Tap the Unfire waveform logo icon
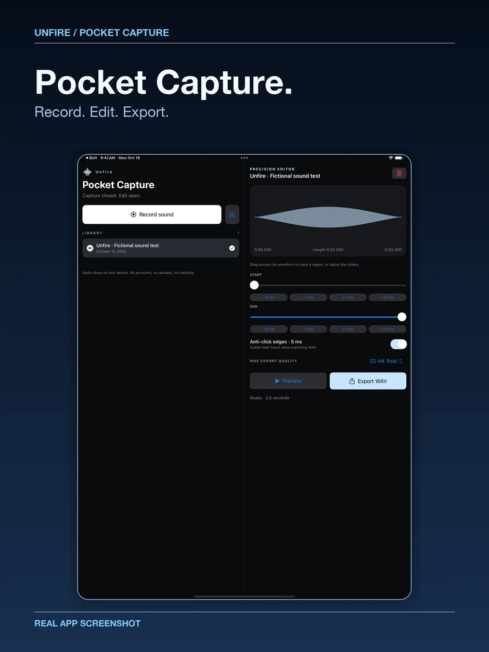This screenshot has height=652, width=489. tap(87, 172)
